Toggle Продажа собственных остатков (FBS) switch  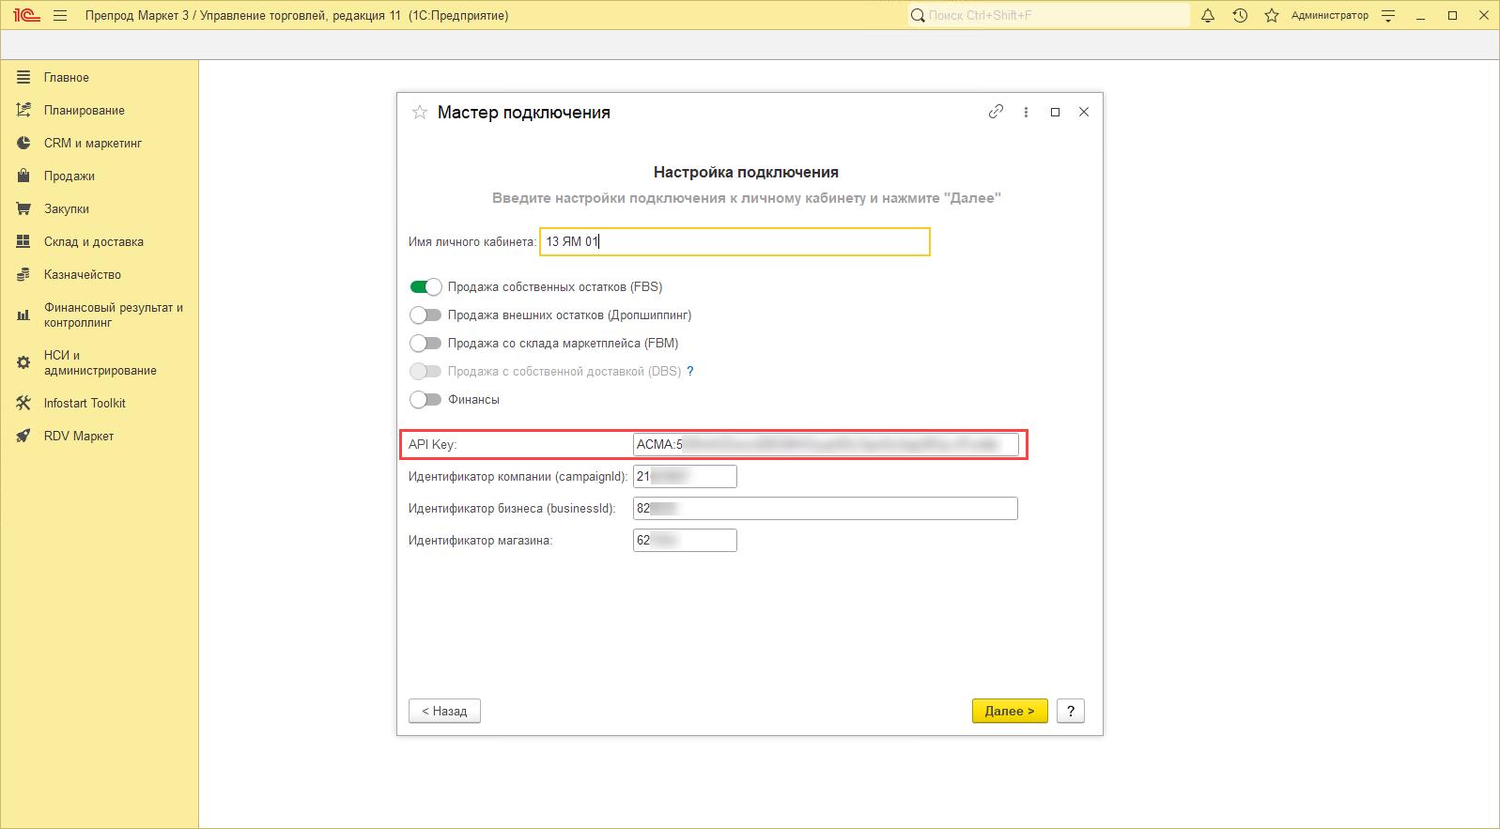click(425, 286)
